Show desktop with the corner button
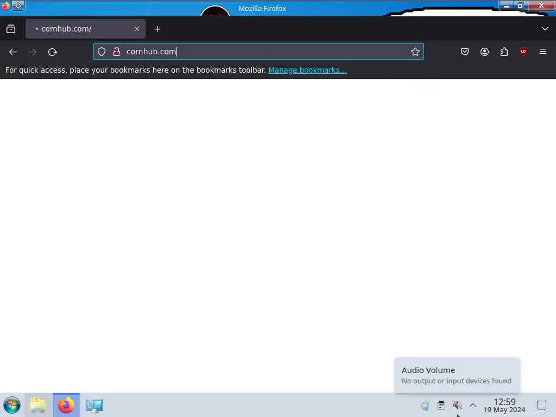The image size is (556, 417). [x=541, y=405]
